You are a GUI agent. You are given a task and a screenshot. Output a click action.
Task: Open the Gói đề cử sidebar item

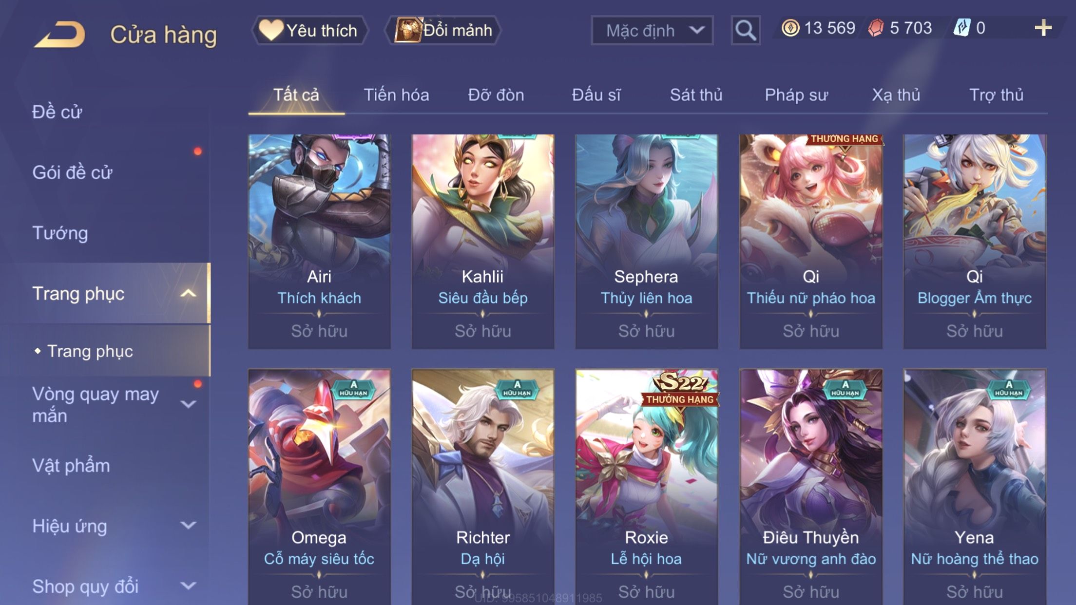tap(72, 172)
